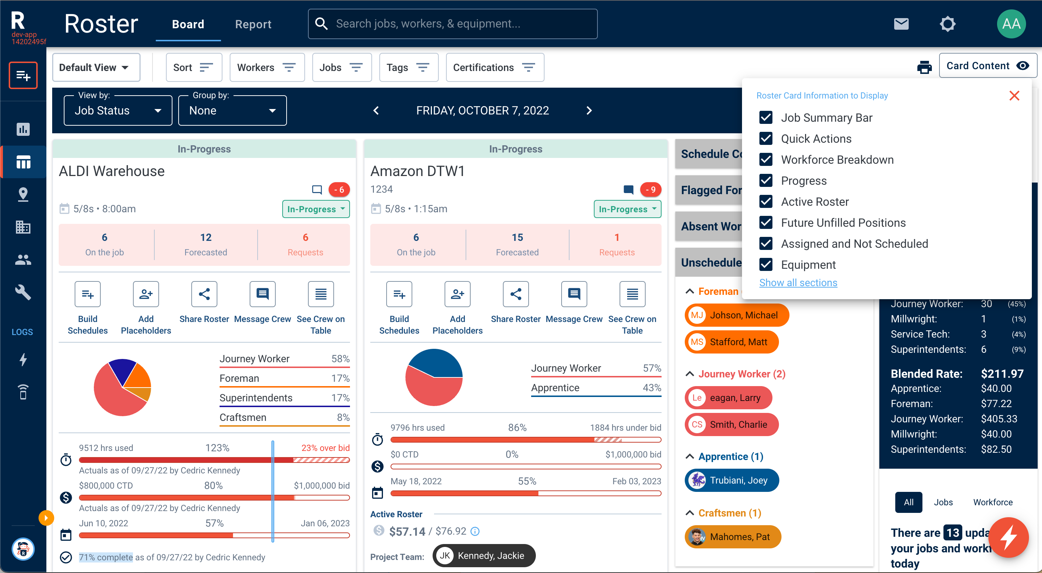Uncheck Quick Actions checkbox

[x=765, y=139]
